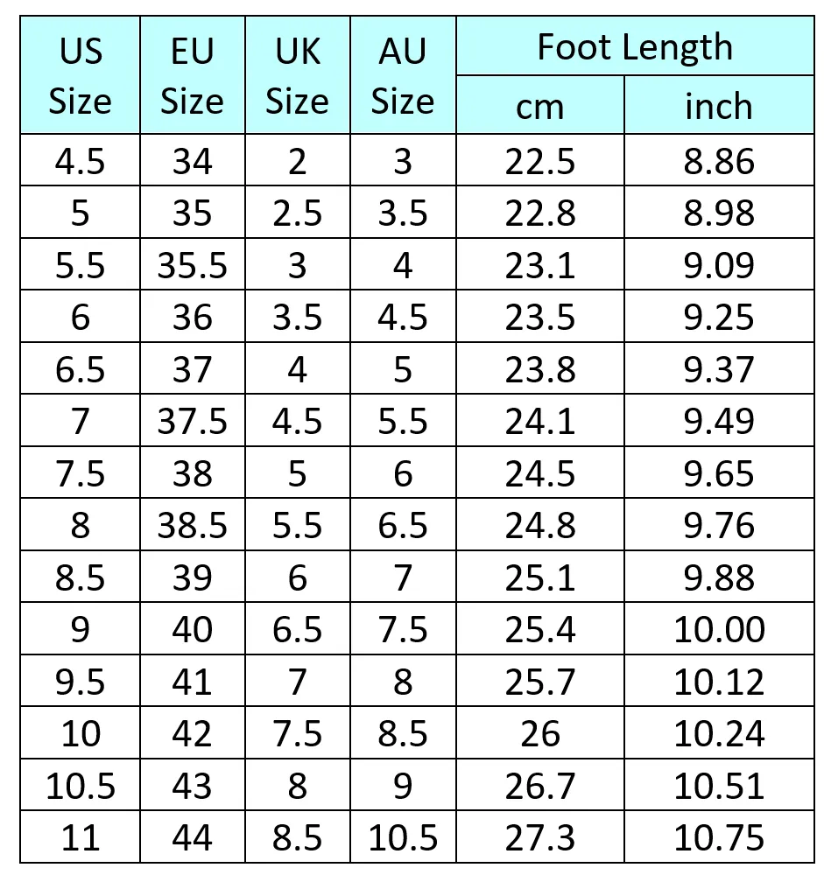Select the US size 10.5 cell
The height and width of the screenshot is (875, 824).
pos(80,785)
